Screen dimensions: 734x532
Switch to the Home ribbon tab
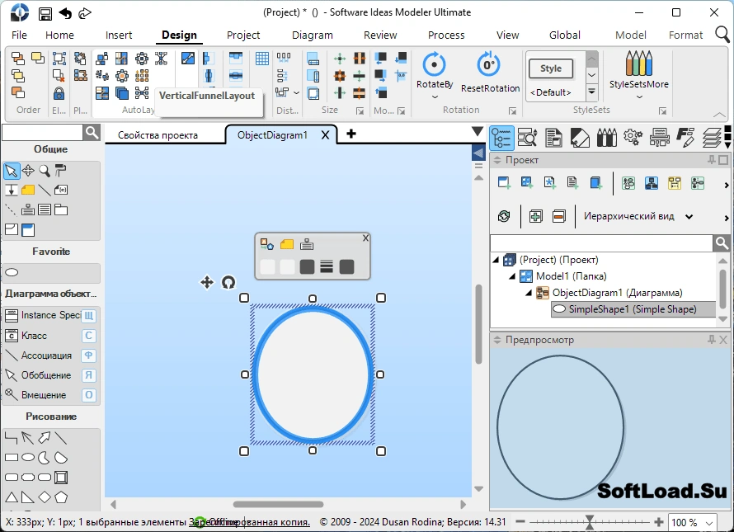point(59,35)
